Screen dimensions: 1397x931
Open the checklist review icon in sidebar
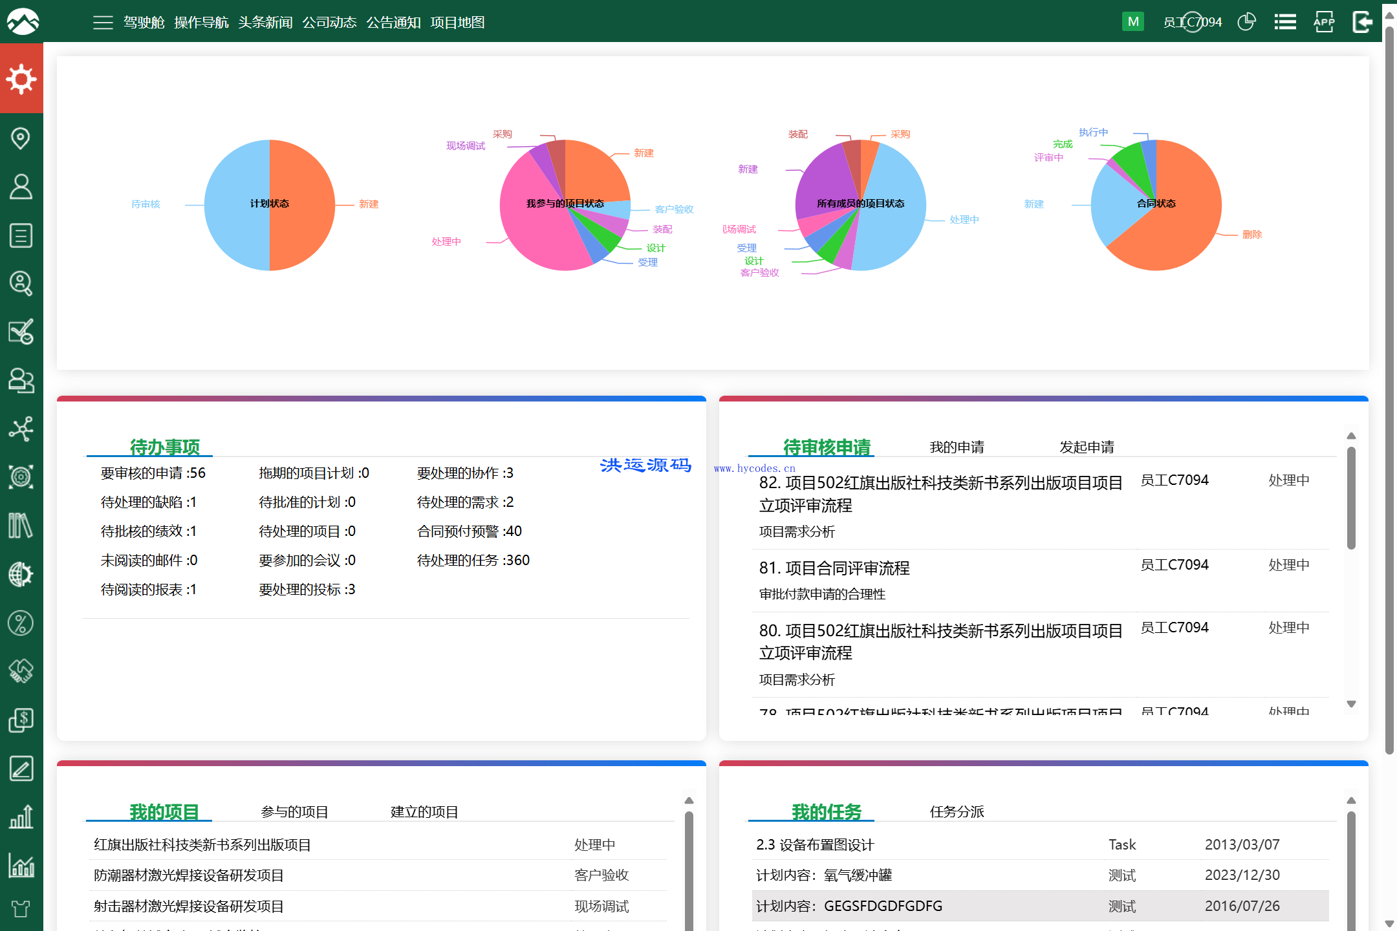21,332
